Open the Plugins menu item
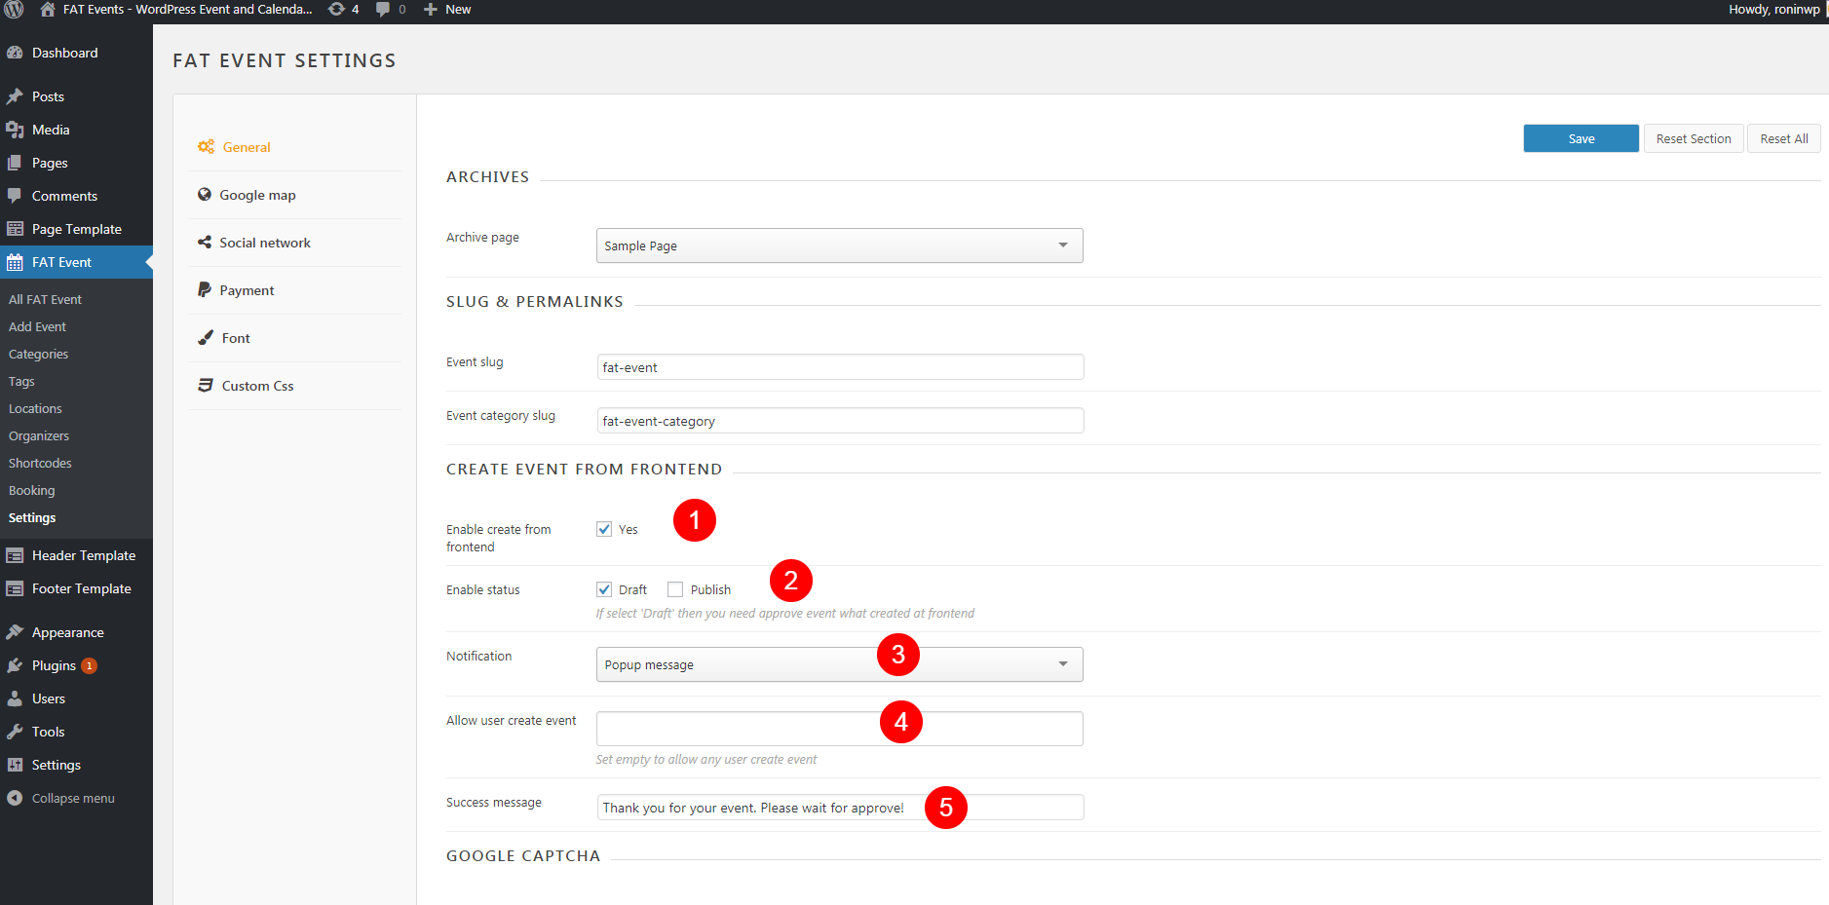Image resolution: width=1829 pixels, height=905 pixels. pos(54,665)
